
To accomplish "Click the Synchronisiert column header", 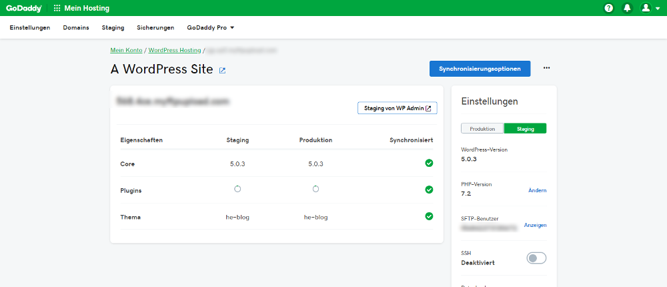I will pyautogui.click(x=412, y=140).
